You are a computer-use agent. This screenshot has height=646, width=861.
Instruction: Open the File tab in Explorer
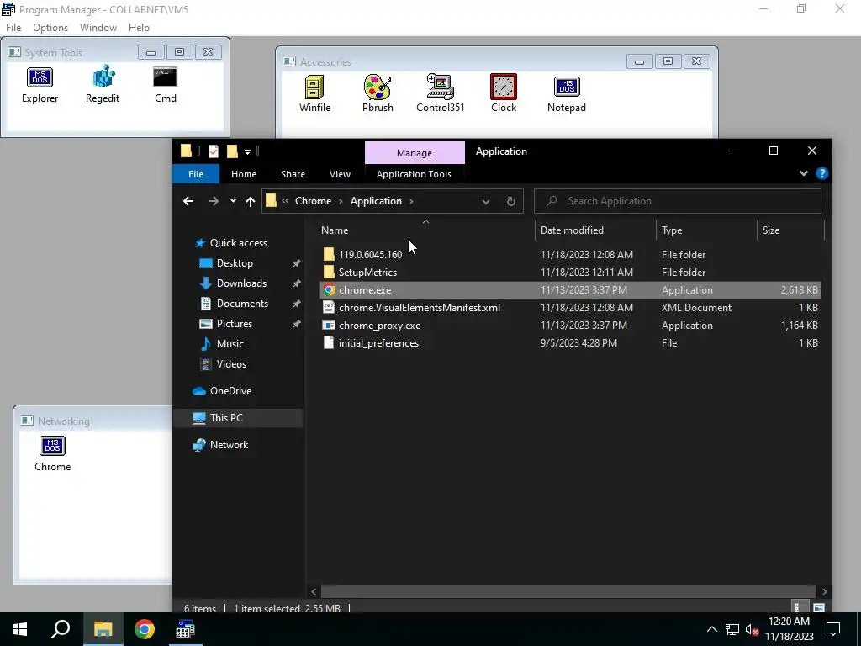click(x=196, y=174)
